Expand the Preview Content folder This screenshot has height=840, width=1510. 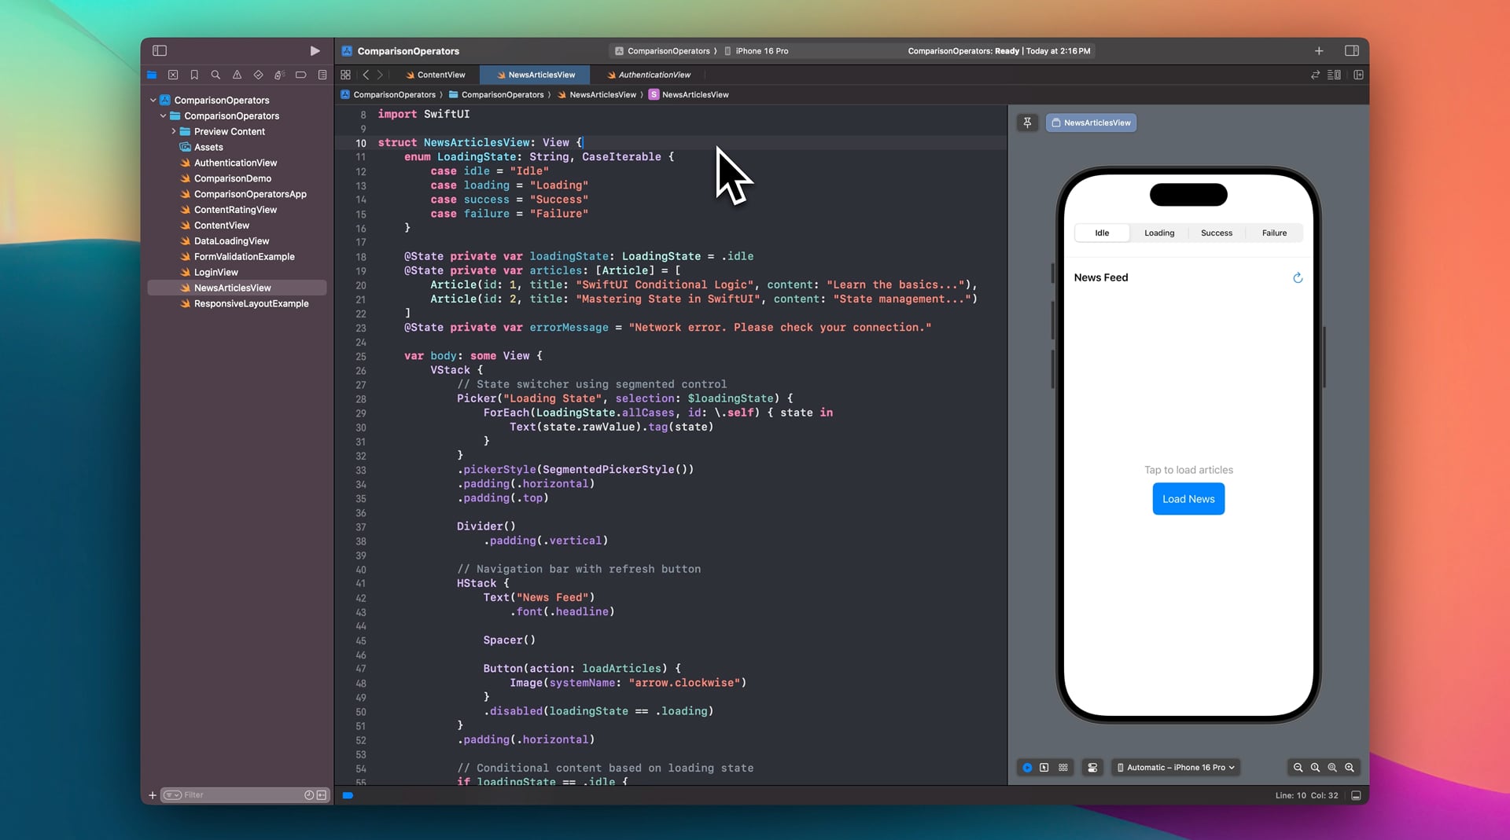point(174,131)
